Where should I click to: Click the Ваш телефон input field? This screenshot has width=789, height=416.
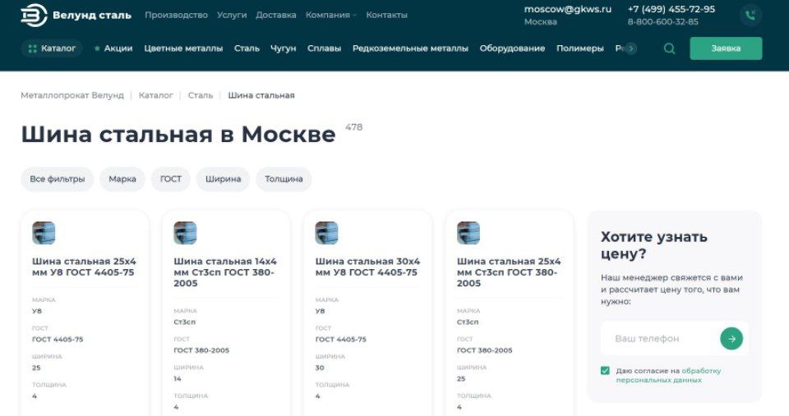pos(659,339)
